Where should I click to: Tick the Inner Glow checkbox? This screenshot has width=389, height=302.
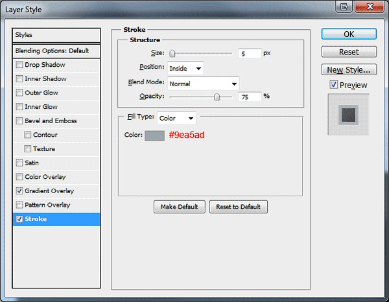pyautogui.click(x=19, y=107)
